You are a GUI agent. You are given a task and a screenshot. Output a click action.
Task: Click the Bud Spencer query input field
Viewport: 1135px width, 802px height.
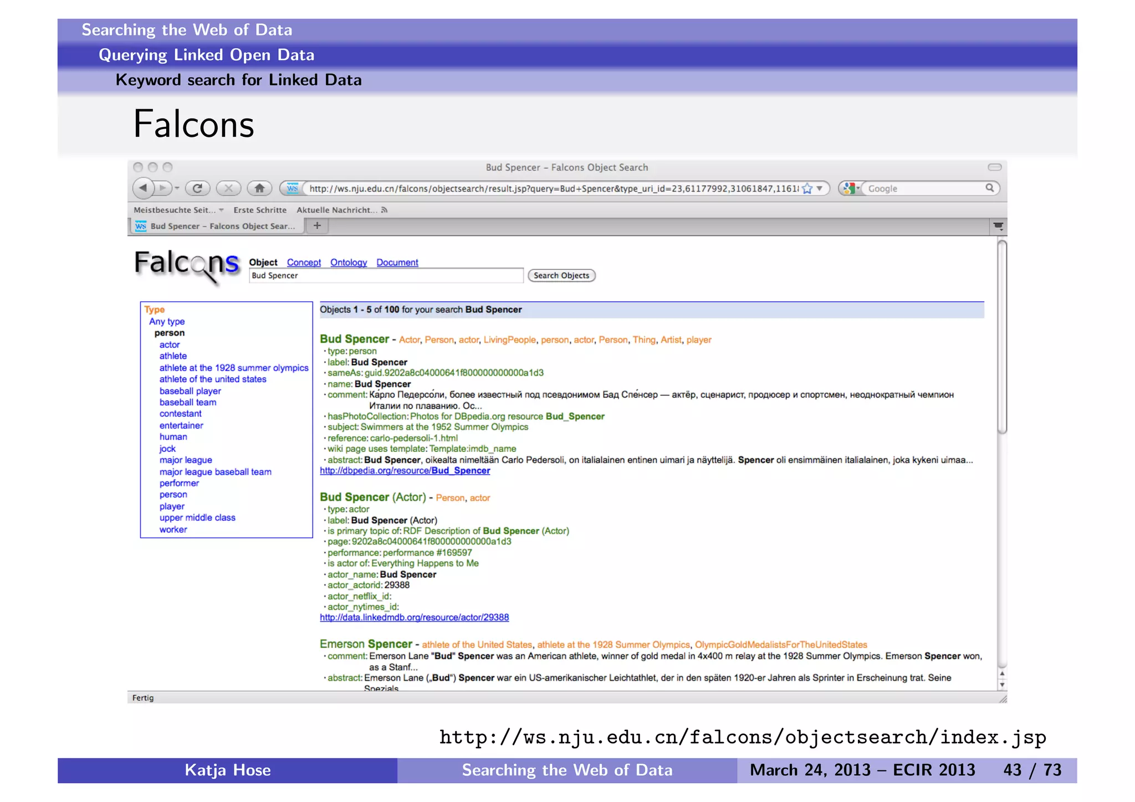(386, 275)
